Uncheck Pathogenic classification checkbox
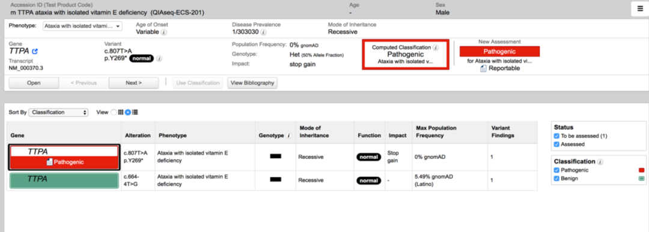Viewport: 649px width, 232px height. click(x=556, y=170)
